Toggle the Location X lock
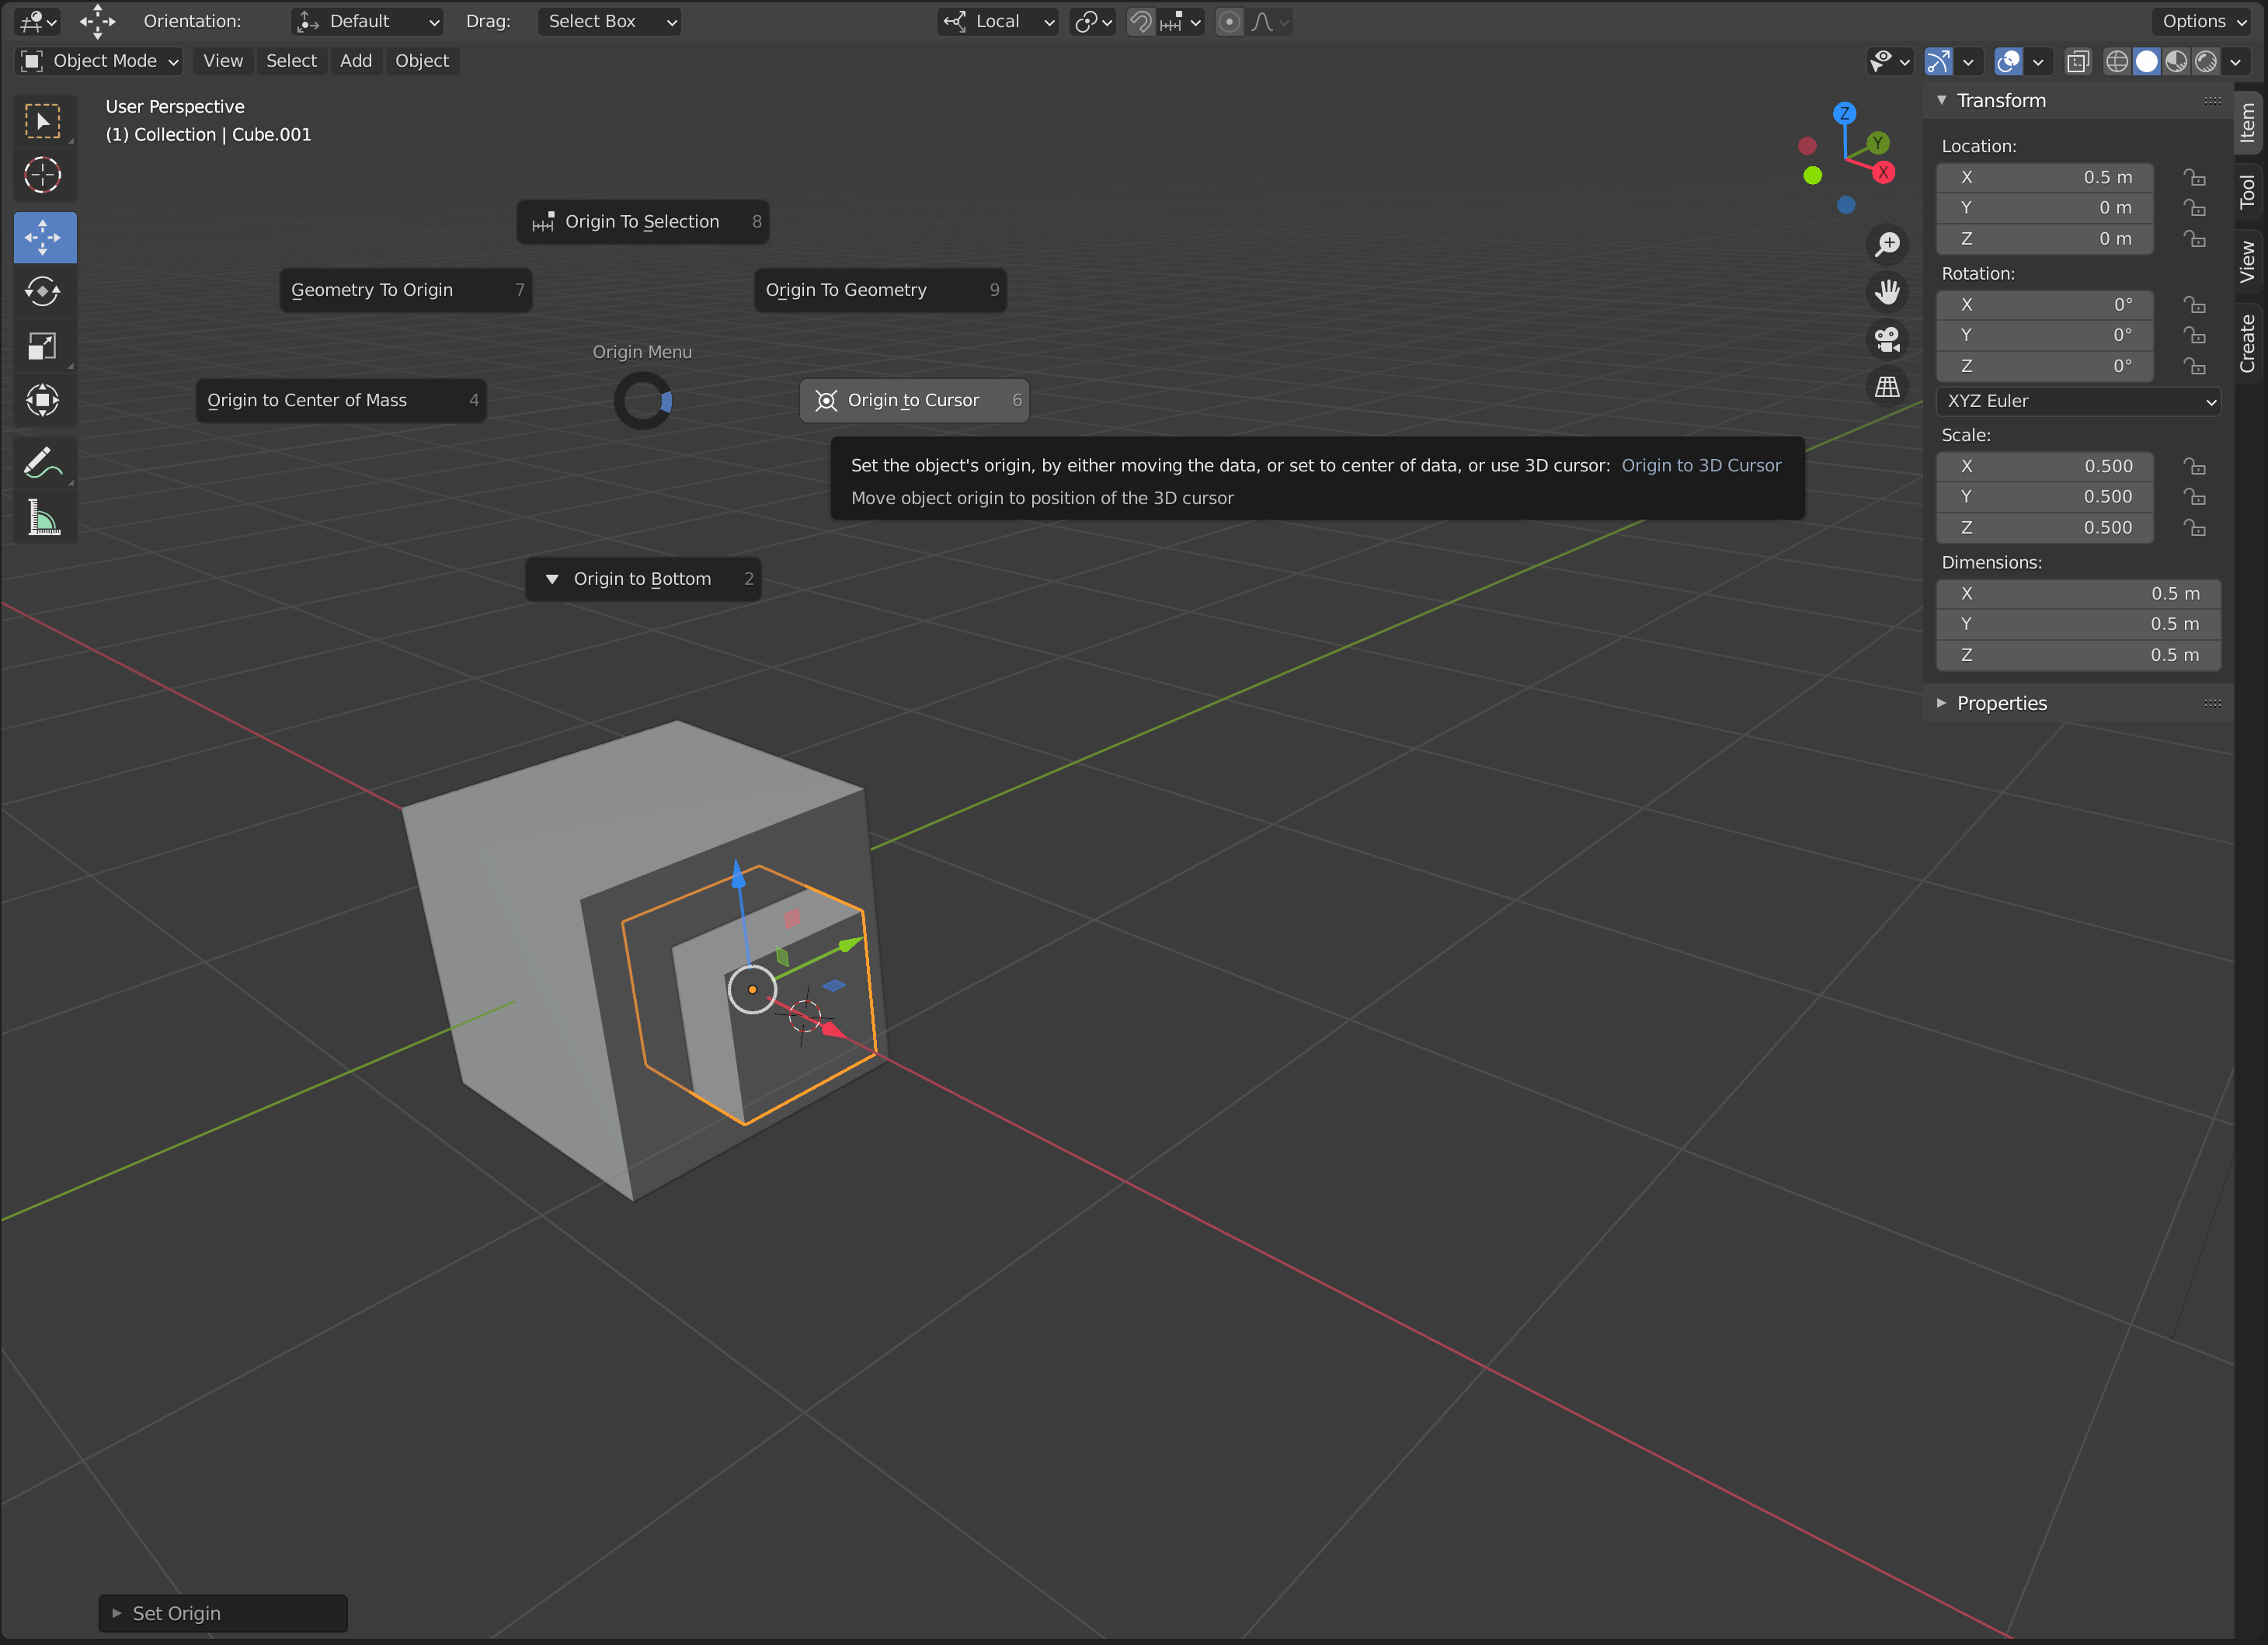 click(2194, 177)
